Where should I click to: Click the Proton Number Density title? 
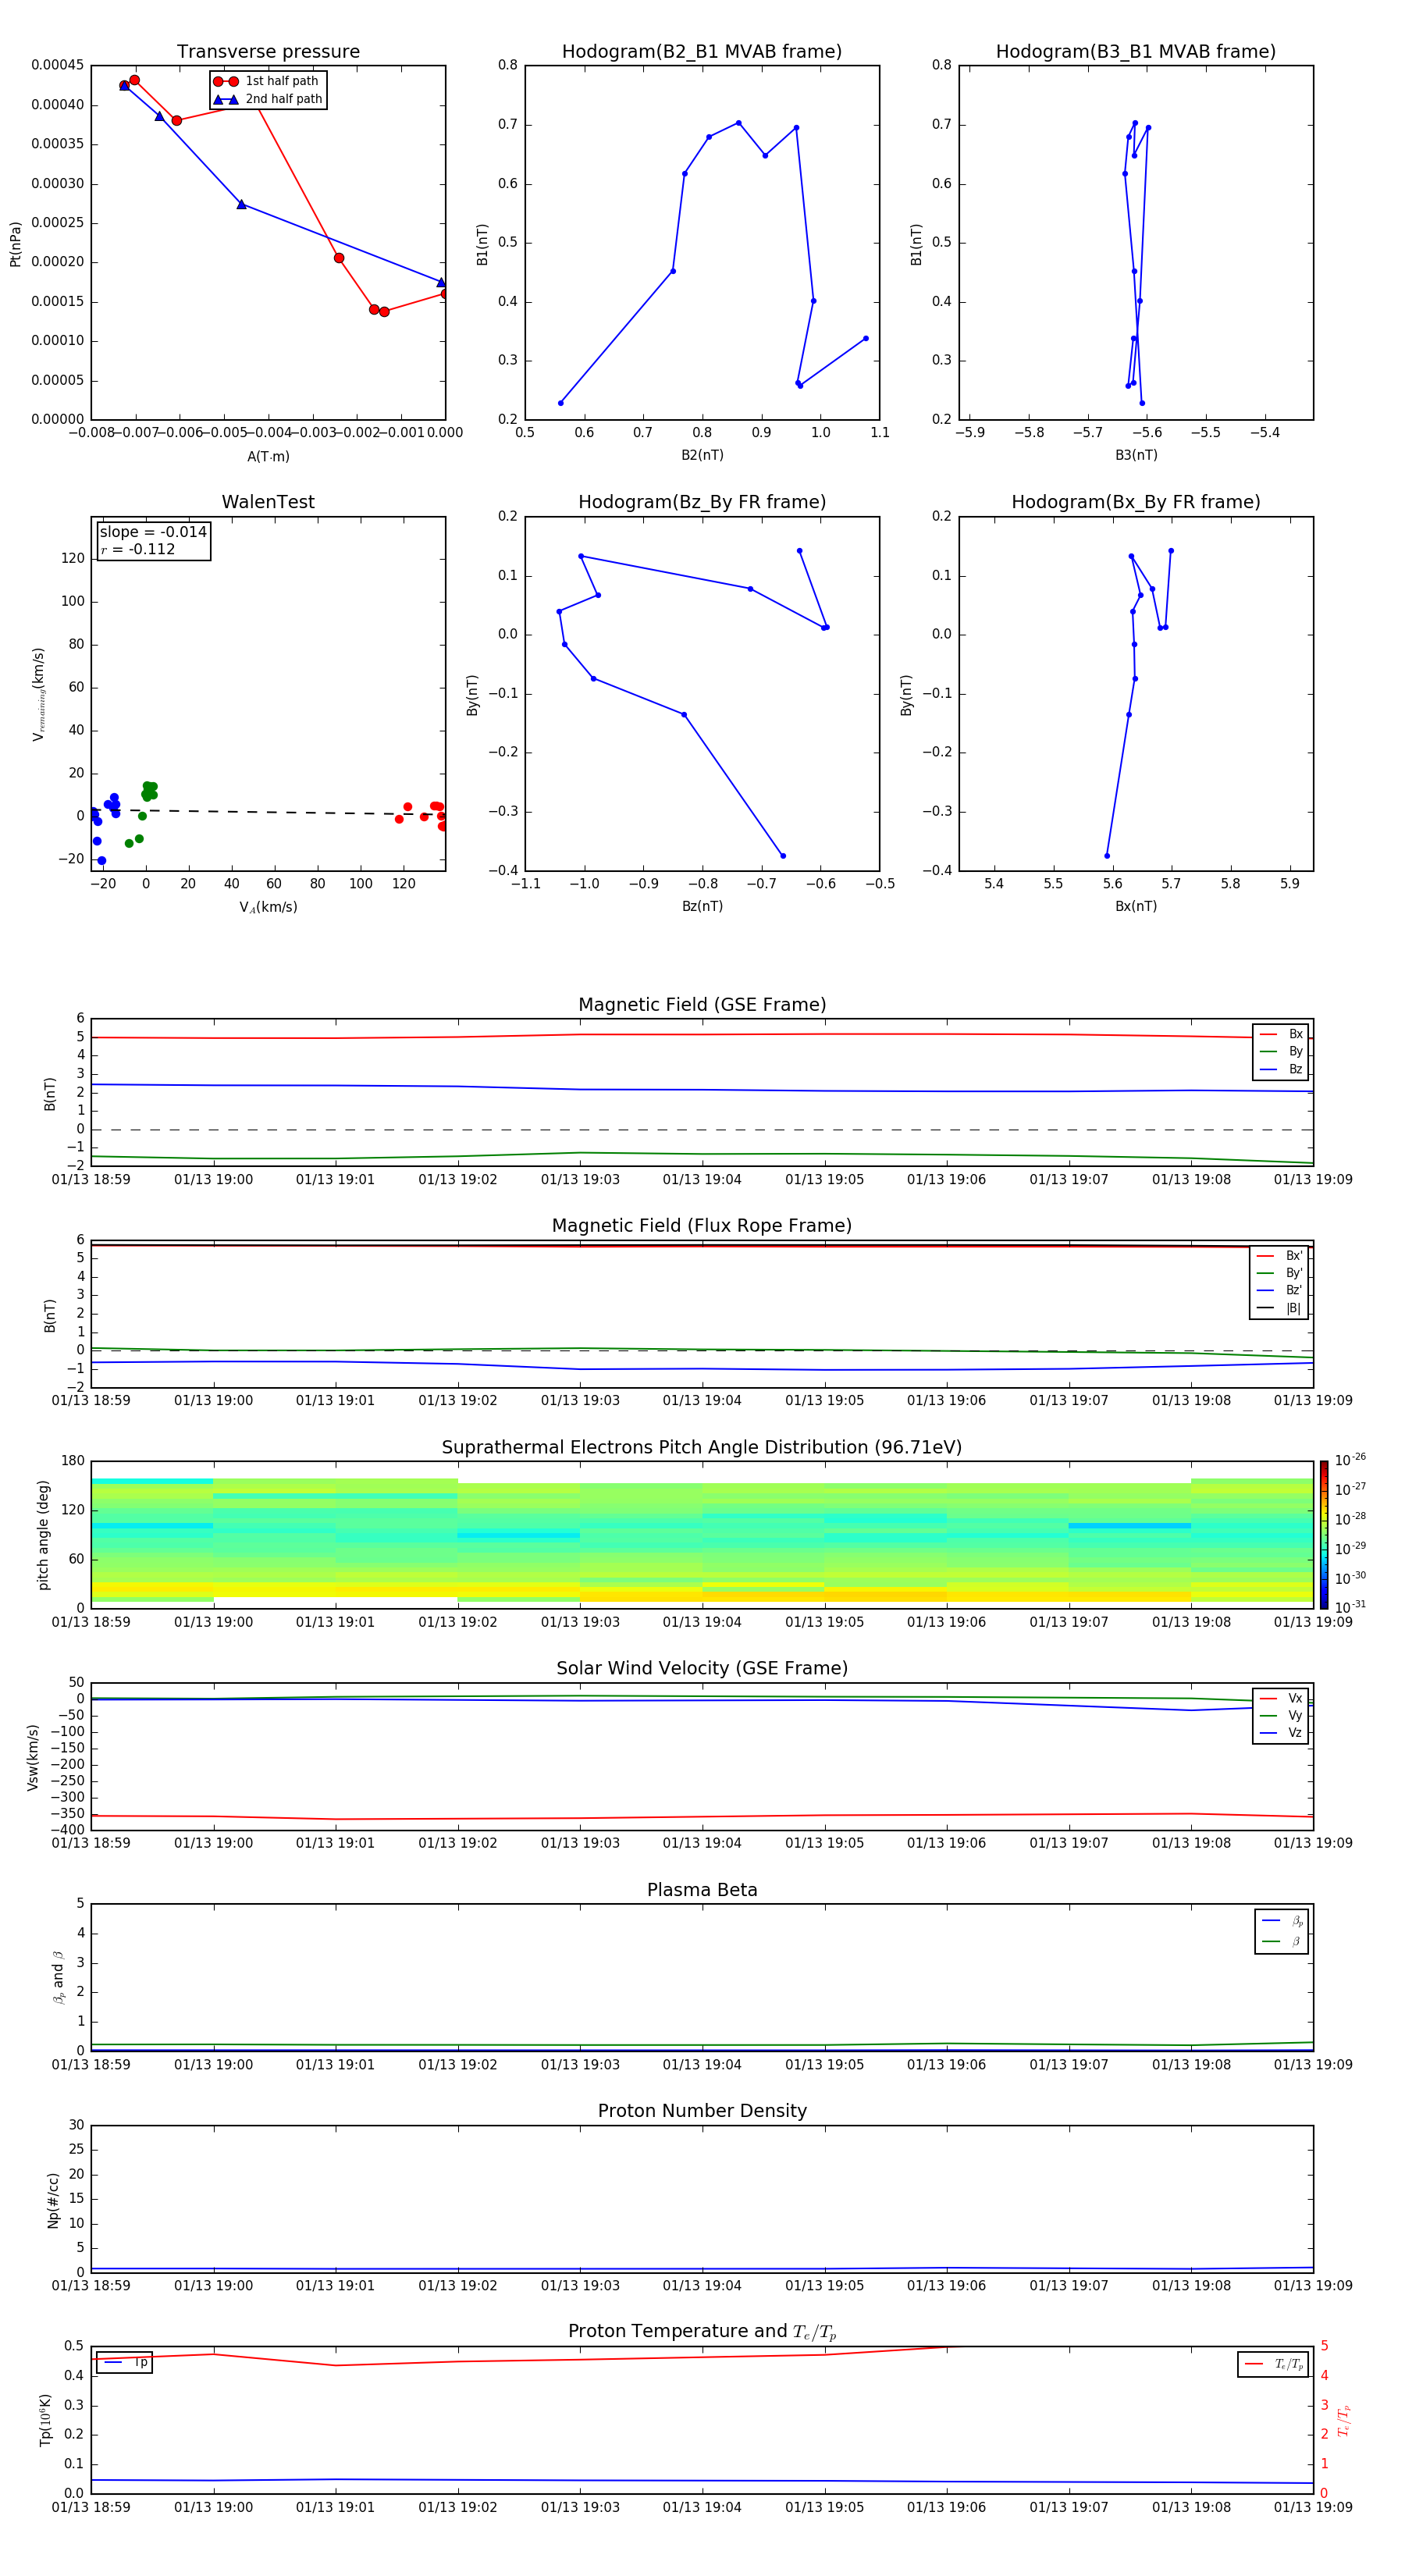click(x=701, y=2110)
